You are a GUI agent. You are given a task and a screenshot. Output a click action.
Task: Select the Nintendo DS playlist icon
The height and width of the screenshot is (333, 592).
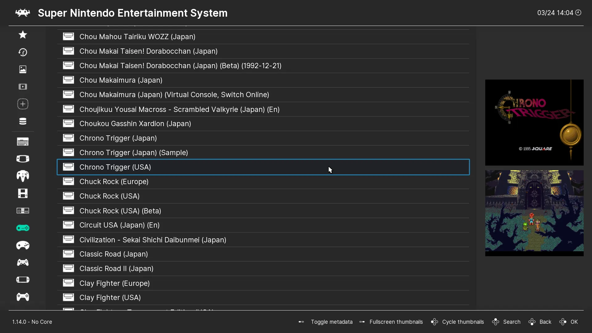23,193
